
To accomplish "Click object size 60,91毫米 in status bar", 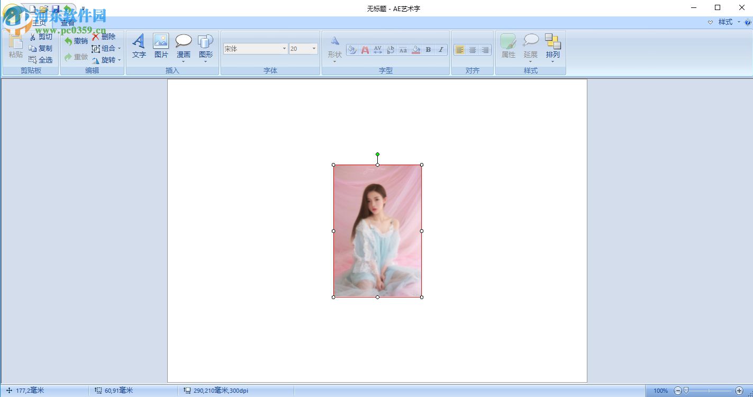I will tap(119, 391).
